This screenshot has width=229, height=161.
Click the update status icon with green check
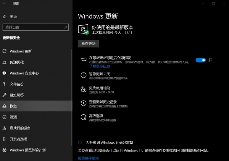tap(83, 29)
